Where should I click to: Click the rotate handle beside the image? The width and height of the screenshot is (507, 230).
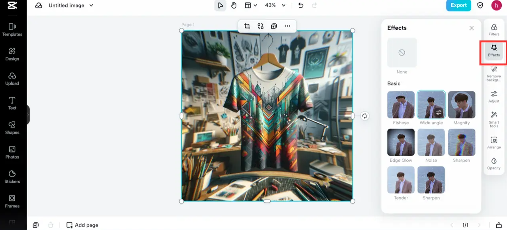(x=365, y=116)
